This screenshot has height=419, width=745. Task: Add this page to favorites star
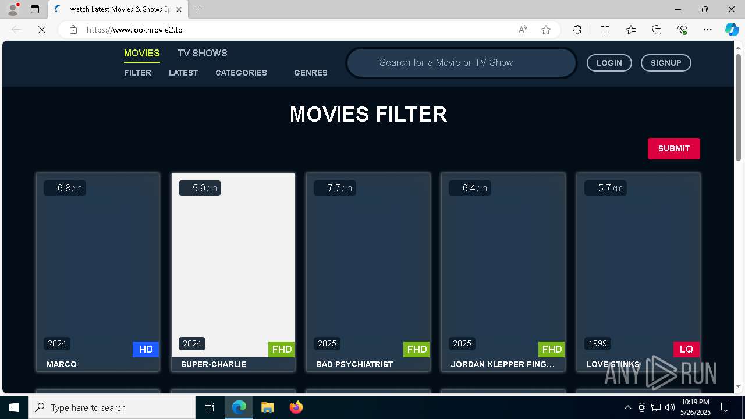(546, 30)
